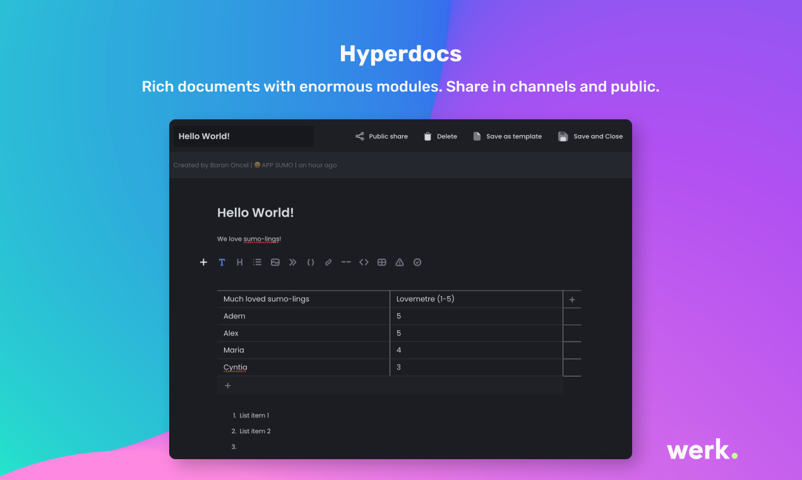The image size is (802, 480).
Task: Click Public share label
Action: pos(388,136)
